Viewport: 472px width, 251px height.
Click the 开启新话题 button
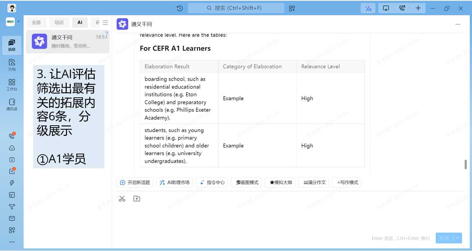click(x=135, y=182)
